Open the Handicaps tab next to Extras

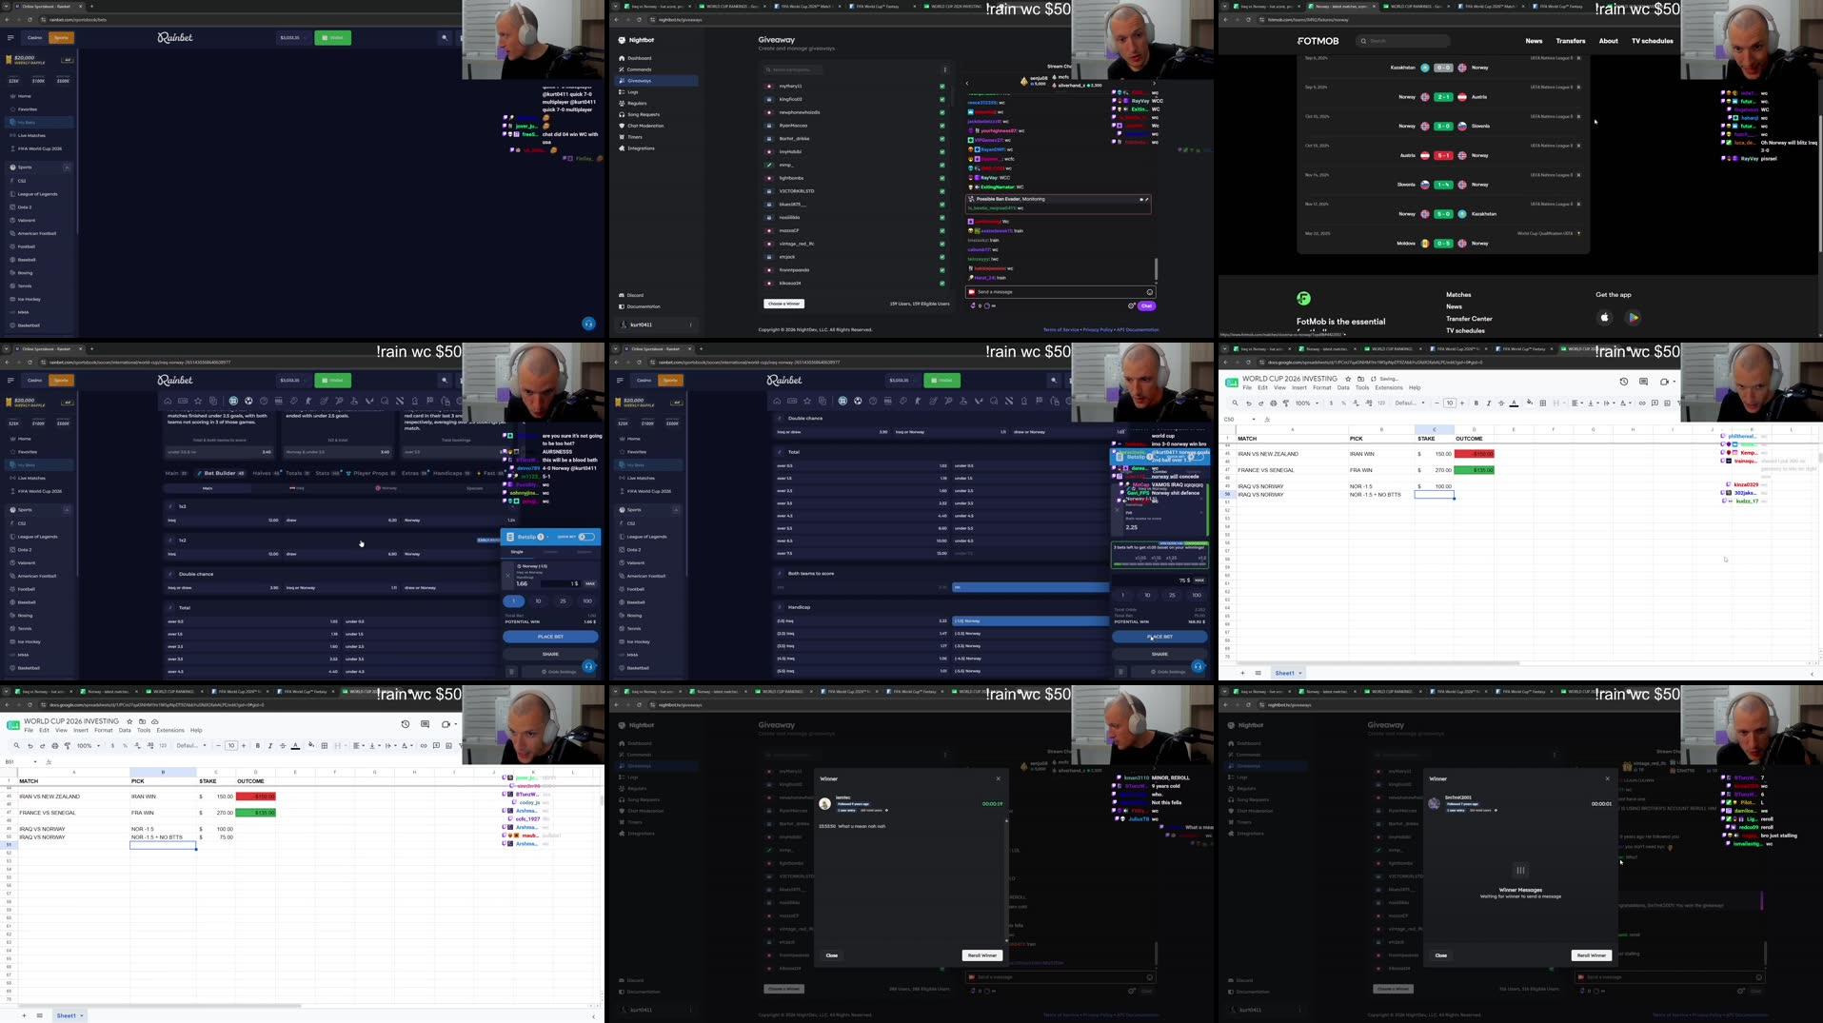(450, 473)
